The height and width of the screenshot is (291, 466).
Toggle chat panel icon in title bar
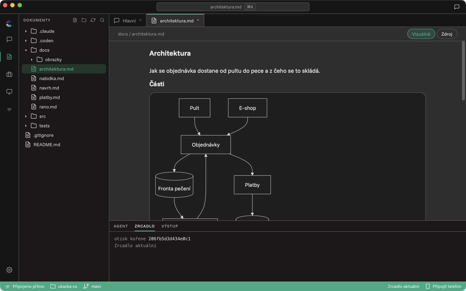tap(457, 7)
